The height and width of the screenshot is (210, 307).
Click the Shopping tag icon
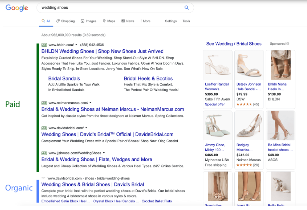58,21
